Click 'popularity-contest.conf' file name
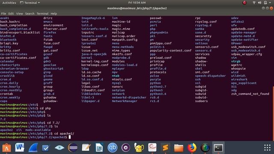Screen dimensions: 274x154 170,50
